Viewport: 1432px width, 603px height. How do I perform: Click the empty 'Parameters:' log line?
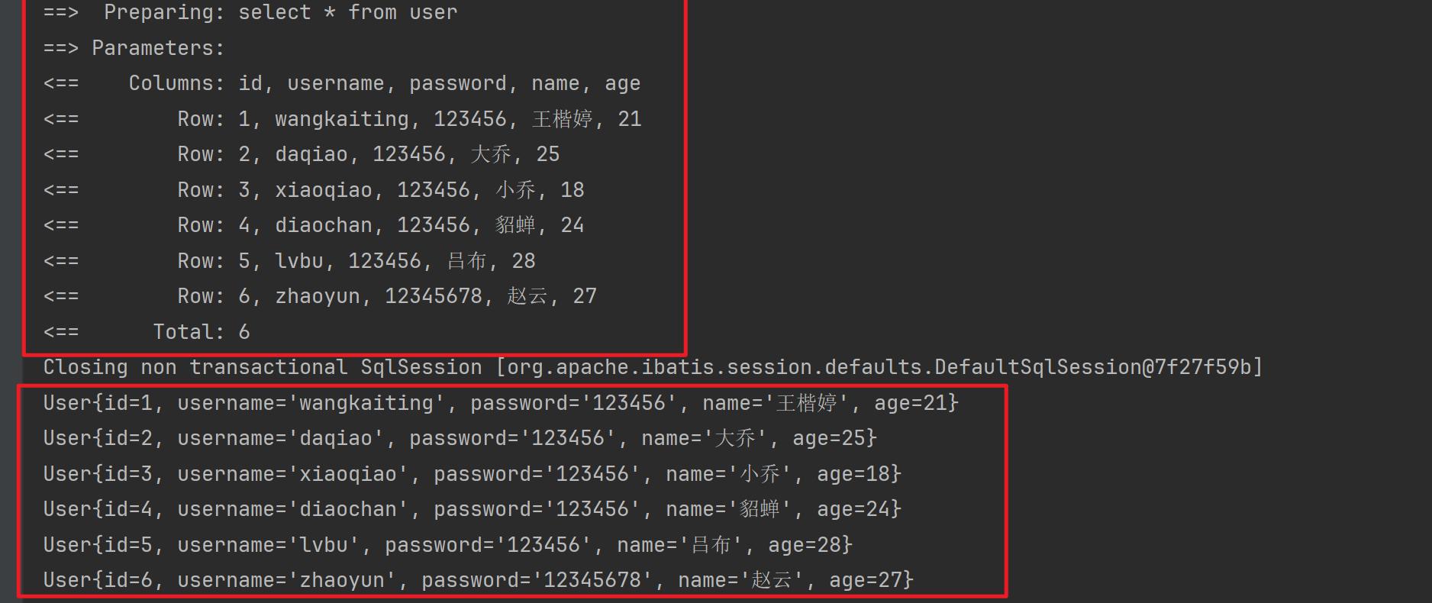pyautogui.click(x=157, y=48)
